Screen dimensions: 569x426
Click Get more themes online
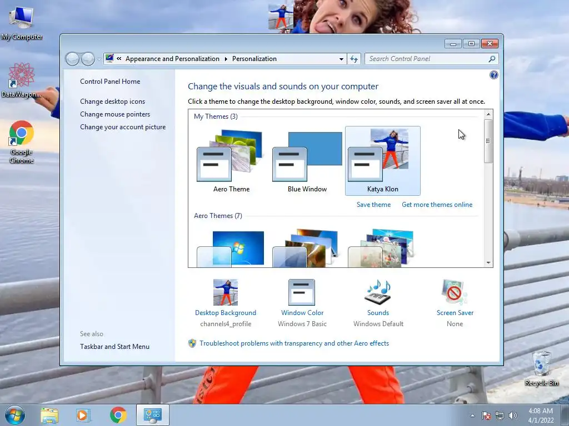tap(437, 205)
